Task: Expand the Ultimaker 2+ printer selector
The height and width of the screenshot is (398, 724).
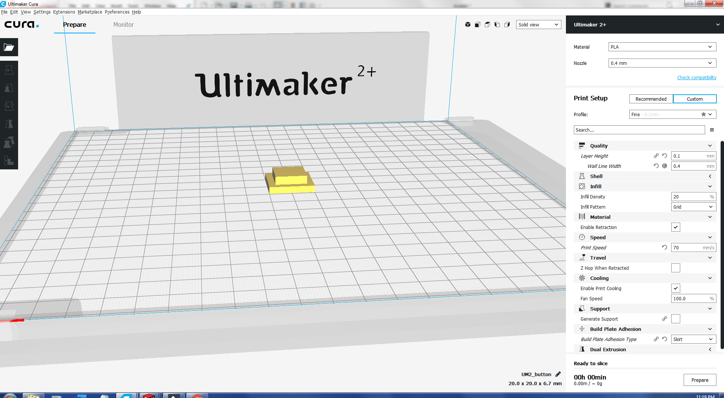Action: 645,25
